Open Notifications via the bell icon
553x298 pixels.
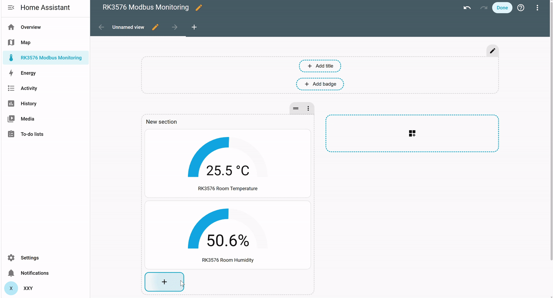coord(11,273)
